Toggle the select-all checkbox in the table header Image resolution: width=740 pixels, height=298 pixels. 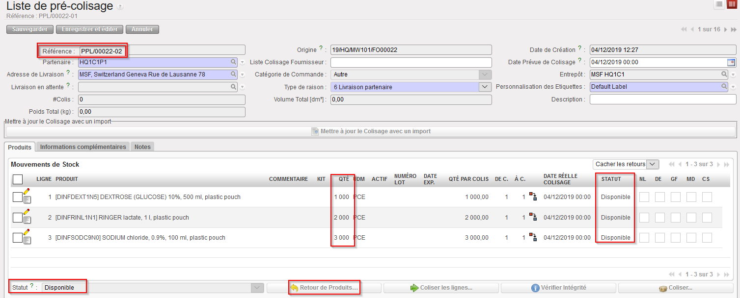coord(17,179)
